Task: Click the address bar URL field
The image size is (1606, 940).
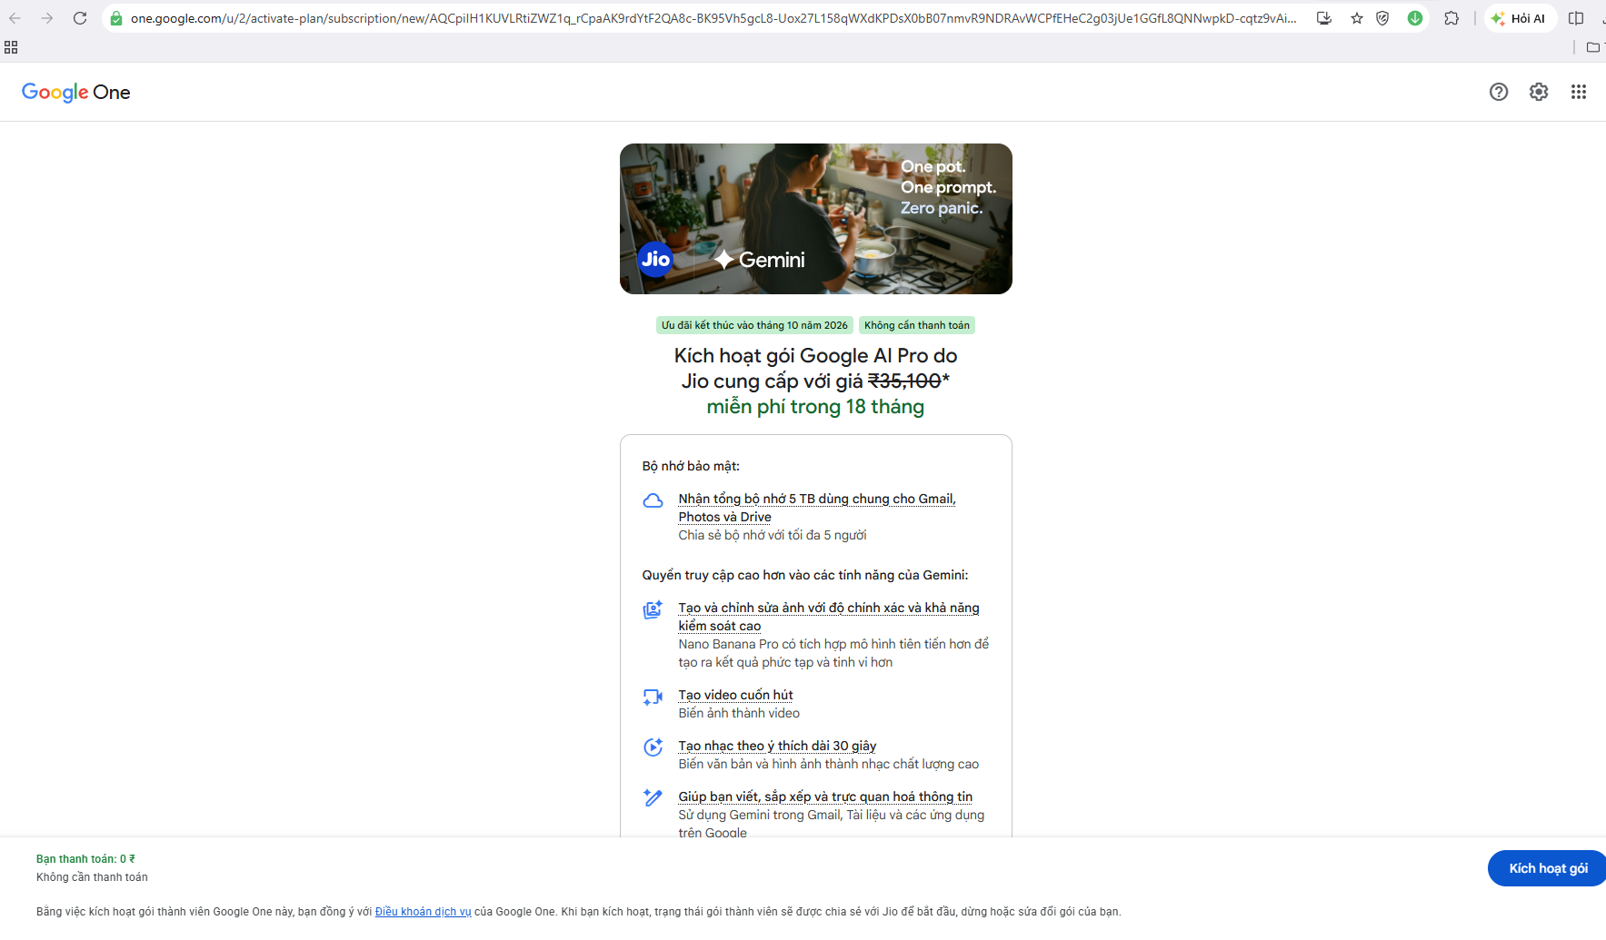Action: point(713,18)
